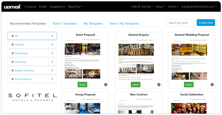222x115 pixels.
Task: Open ricky@upmailsolutions.com account menu
Action: [x=199, y=7]
